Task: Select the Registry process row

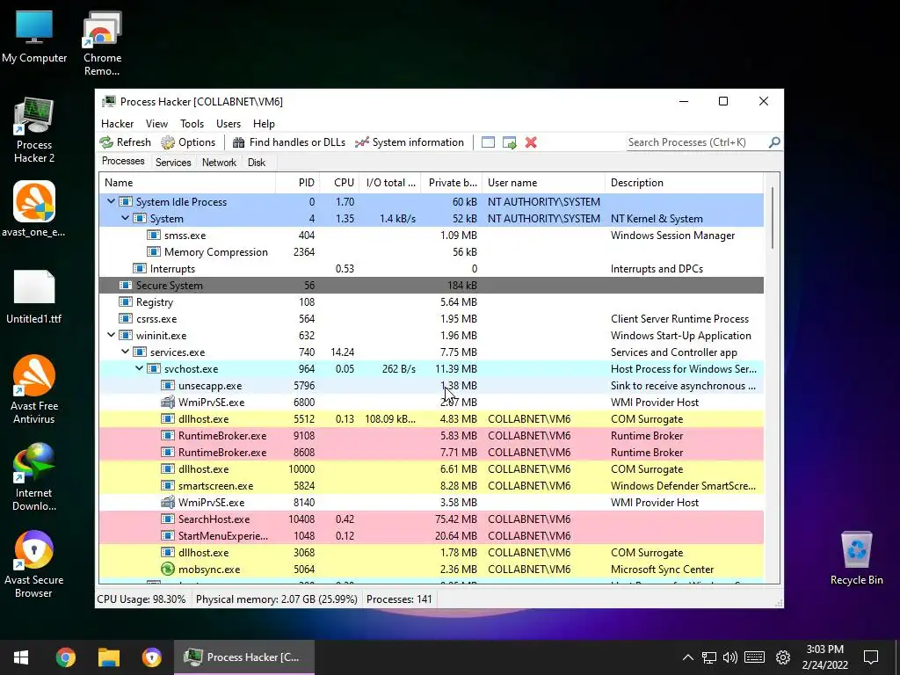Action: (432, 302)
